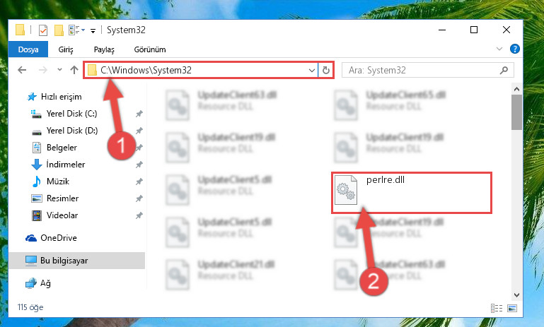Unpin Belgeler using its pin icon

(x=139, y=148)
